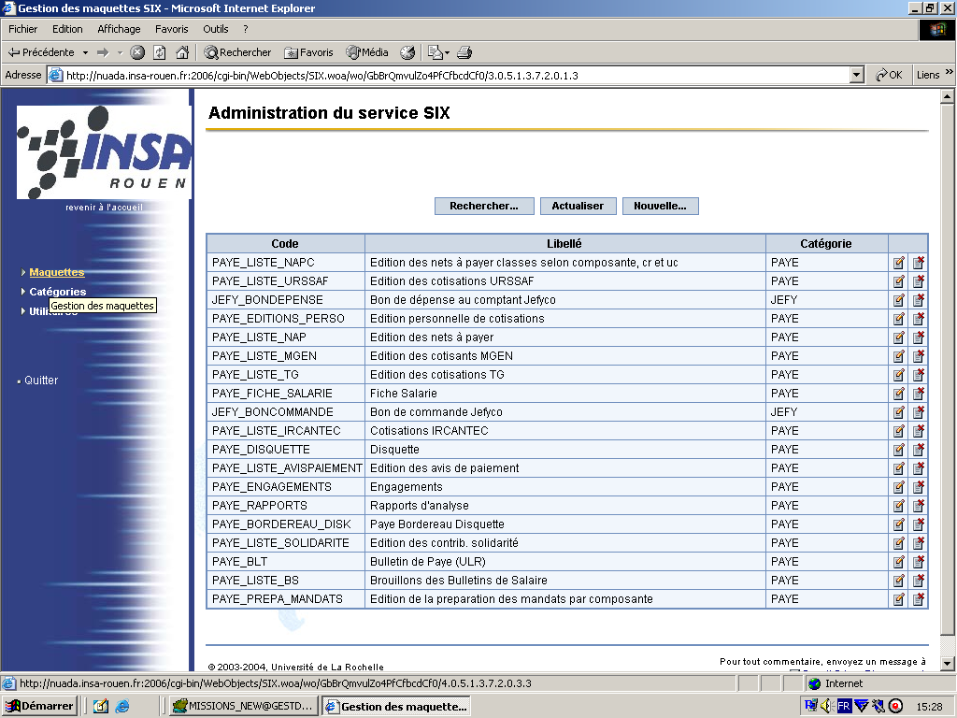Open the Outils menu
The image size is (957, 718).
point(216,29)
